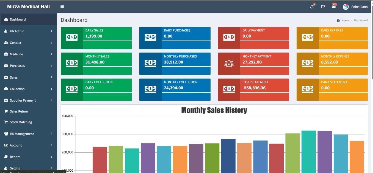Click the -558,836.36 cash statement value
373x173 pixels.
click(x=254, y=88)
